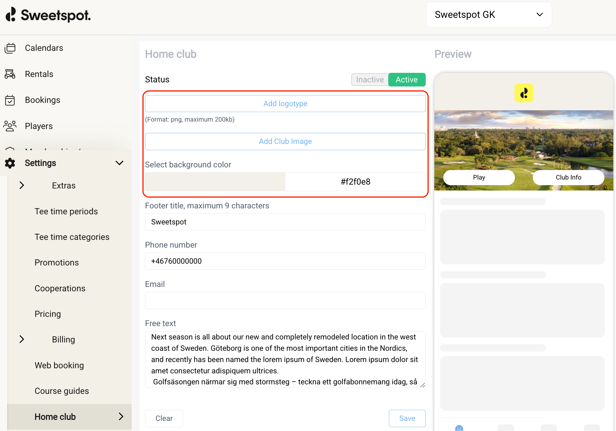This screenshot has height=431, width=616.
Task: Click the Bookings calendar-check icon
Action: click(x=10, y=100)
